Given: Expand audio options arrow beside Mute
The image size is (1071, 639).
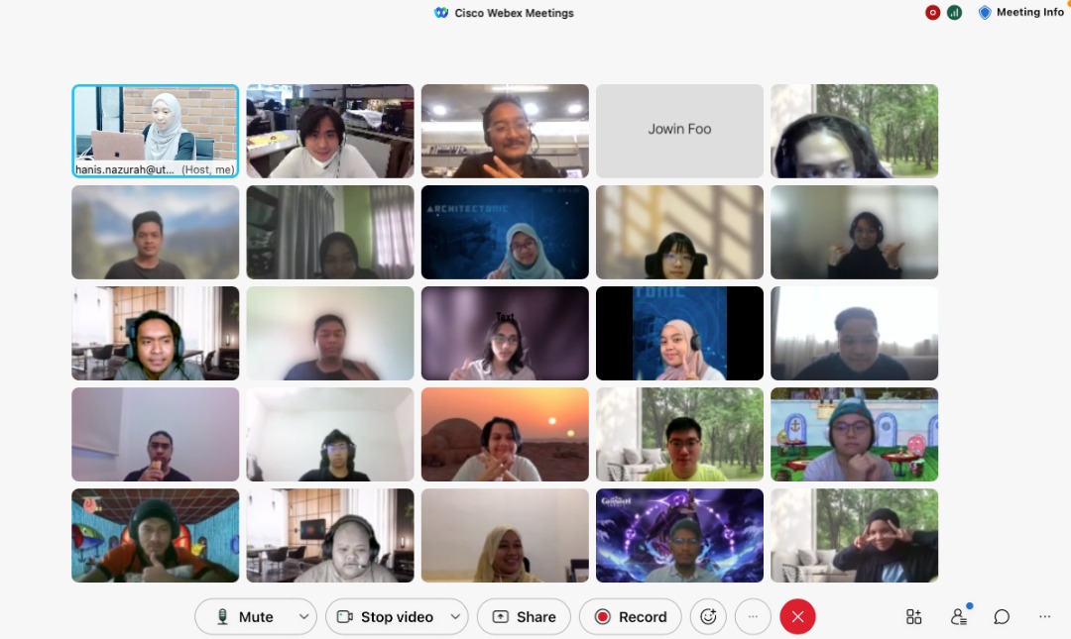Looking at the screenshot, I should [x=303, y=616].
